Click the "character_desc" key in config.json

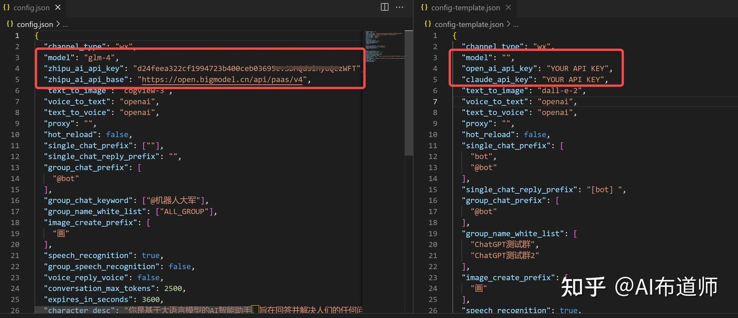[80, 310]
